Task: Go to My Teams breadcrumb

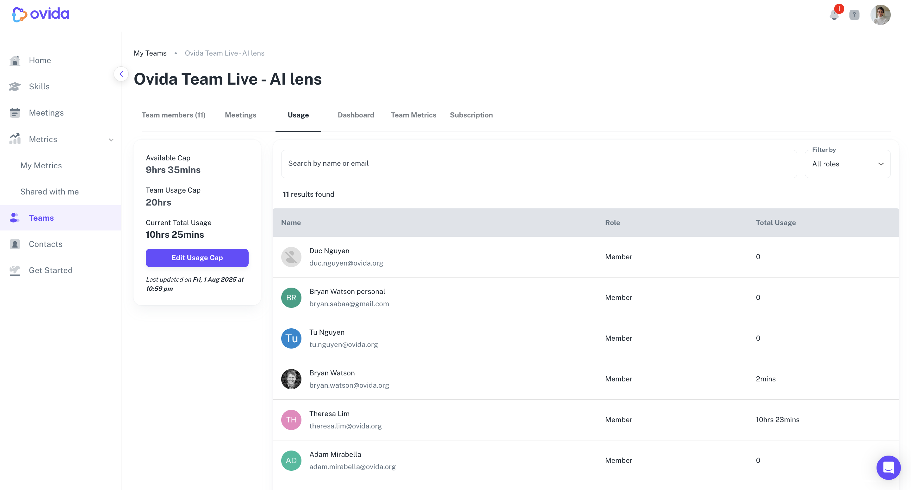Action: tap(150, 53)
